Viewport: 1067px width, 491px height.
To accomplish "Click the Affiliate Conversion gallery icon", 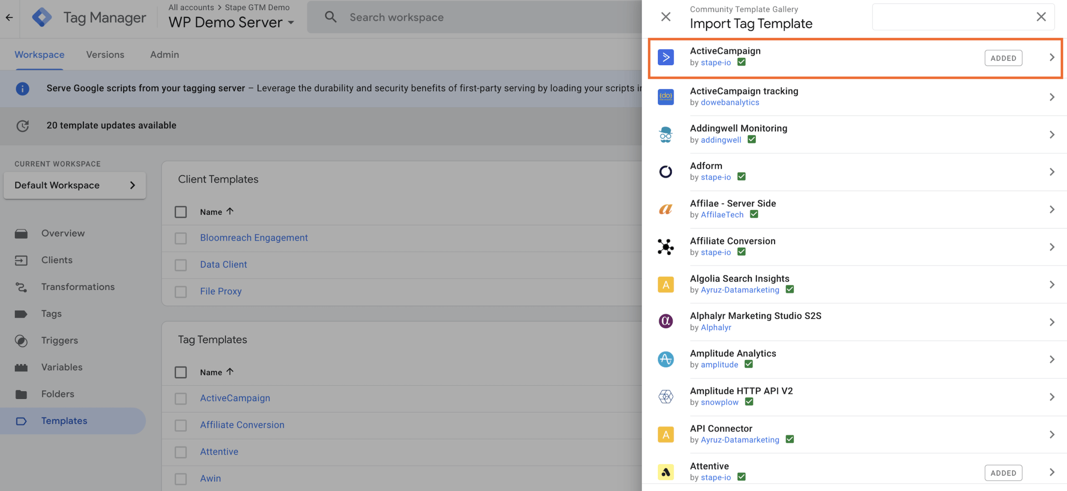I will coord(666,247).
